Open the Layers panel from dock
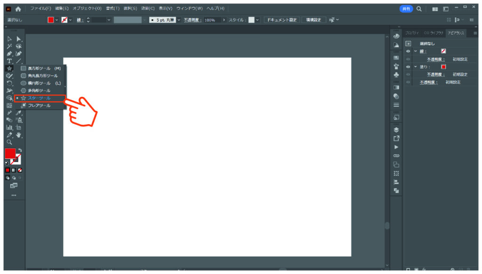 pyautogui.click(x=396, y=130)
